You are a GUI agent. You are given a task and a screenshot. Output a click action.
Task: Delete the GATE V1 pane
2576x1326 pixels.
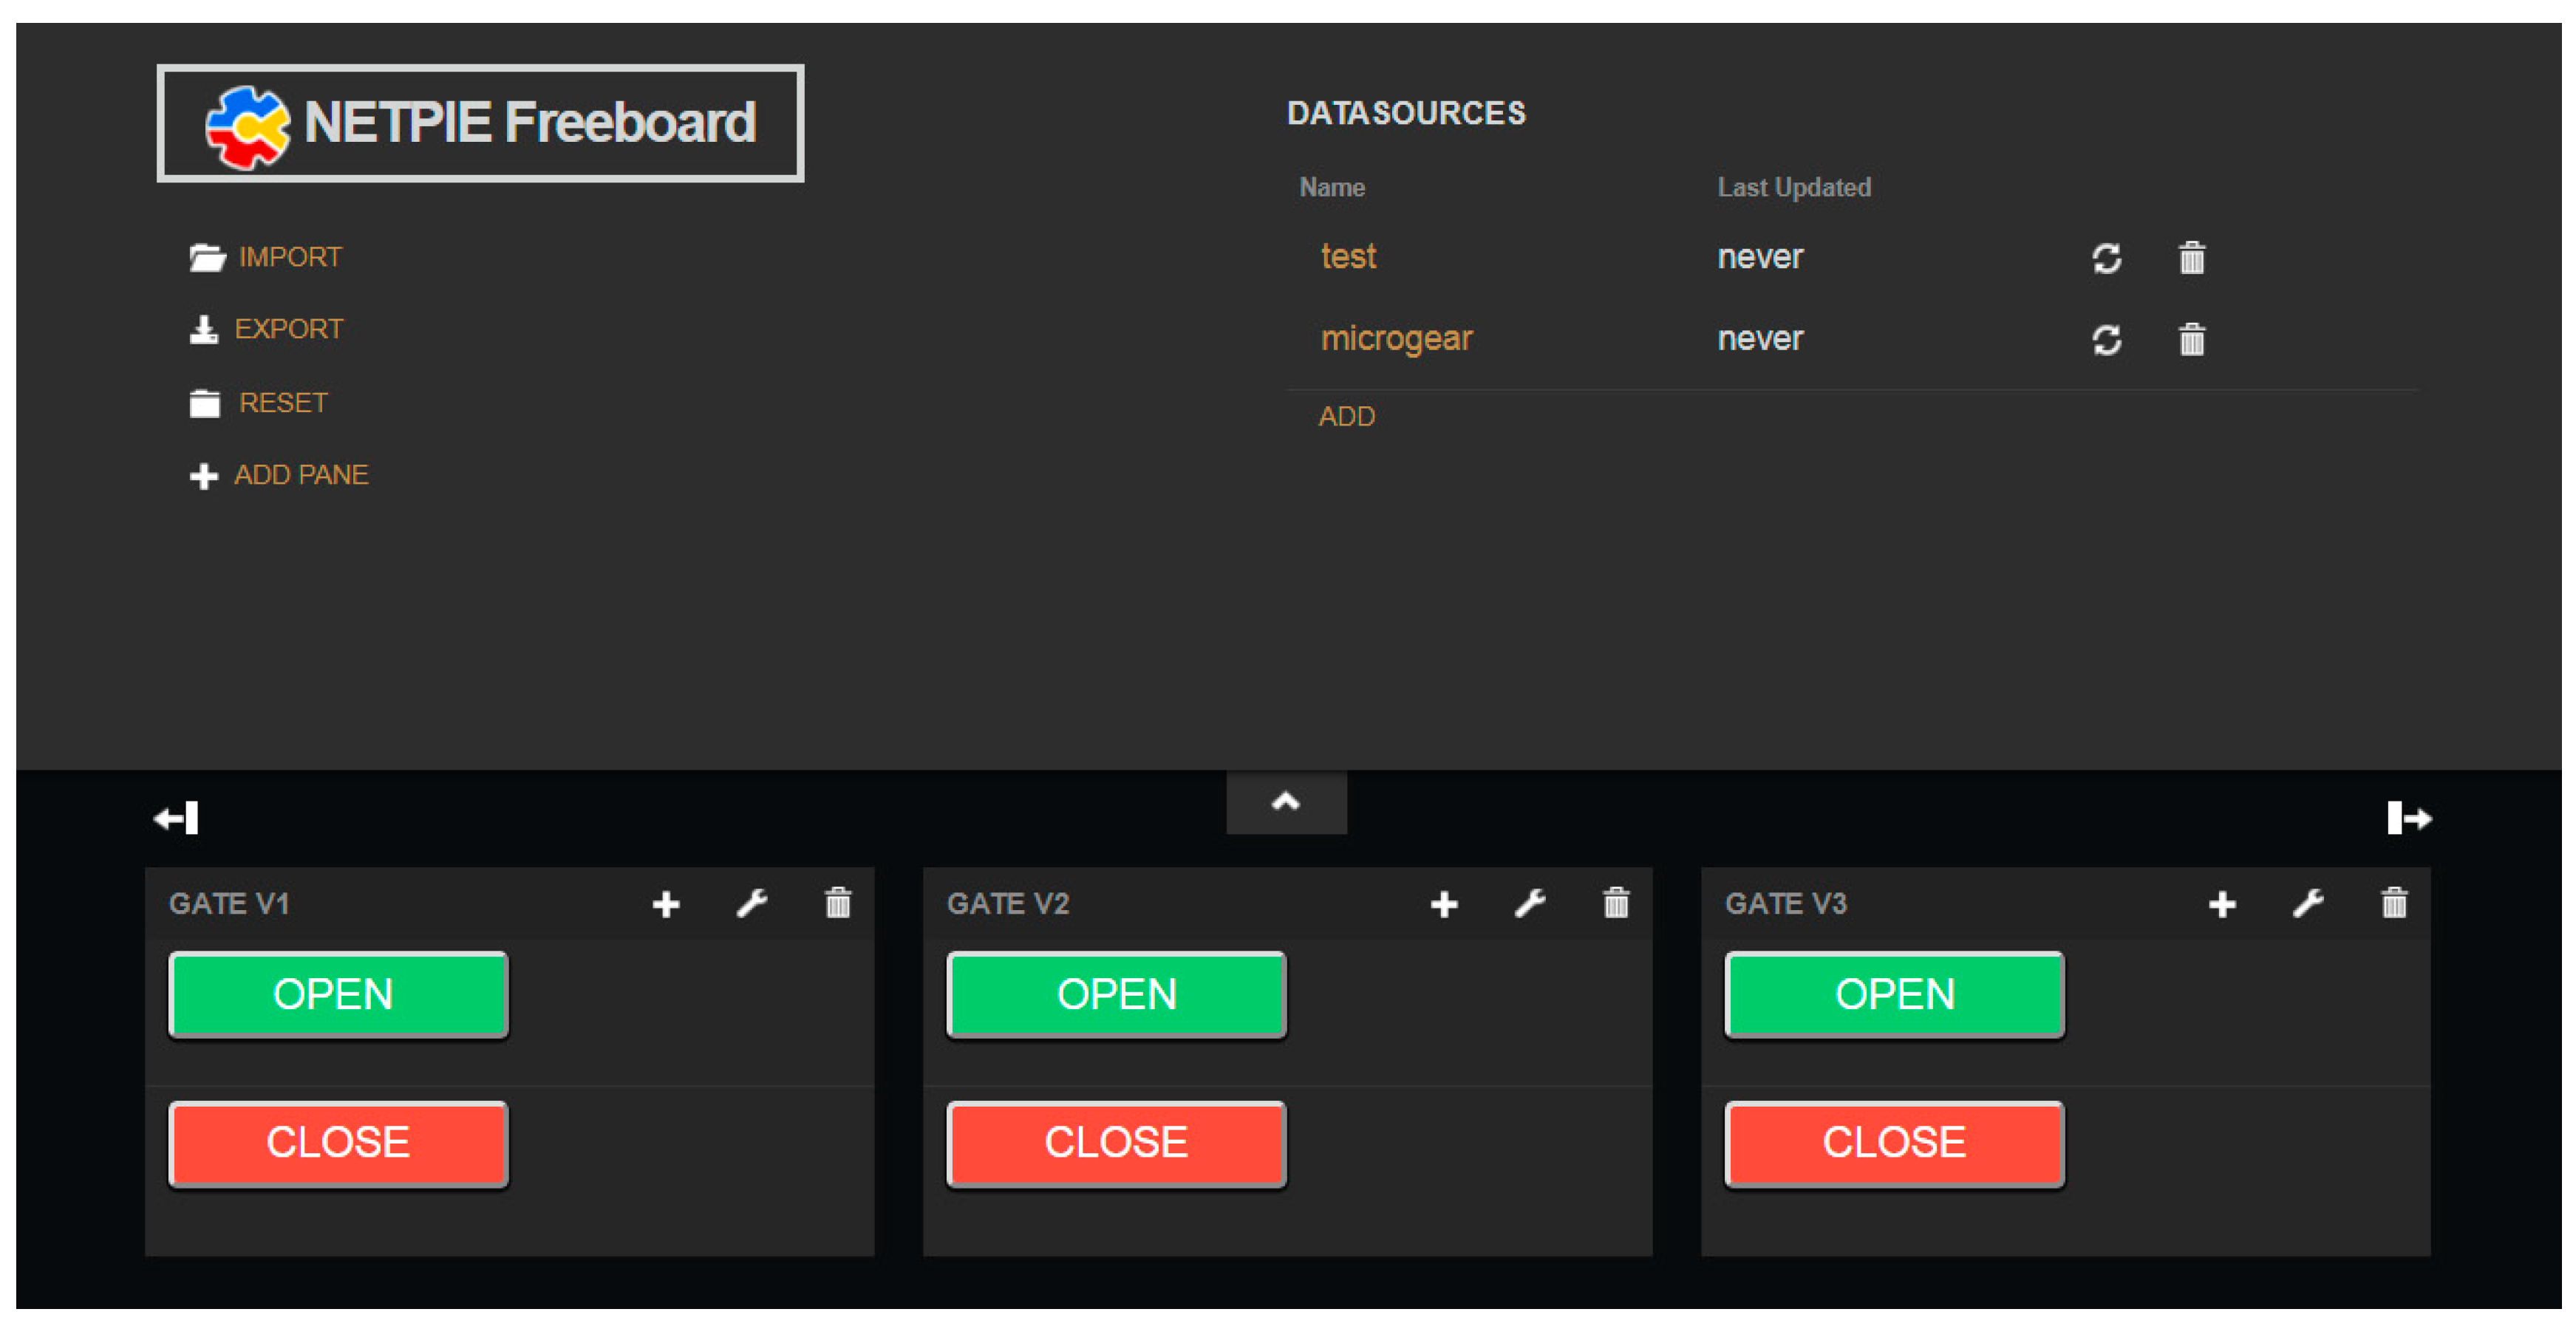tap(838, 902)
